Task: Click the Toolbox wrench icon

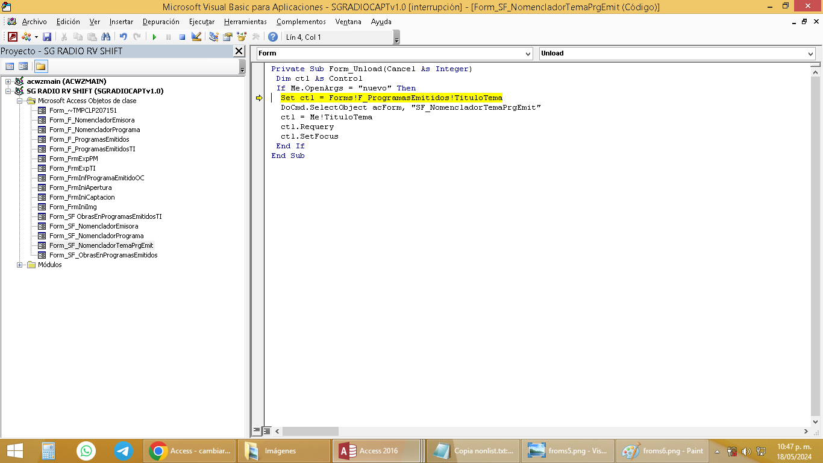Action: pyautogui.click(x=256, y=37)
